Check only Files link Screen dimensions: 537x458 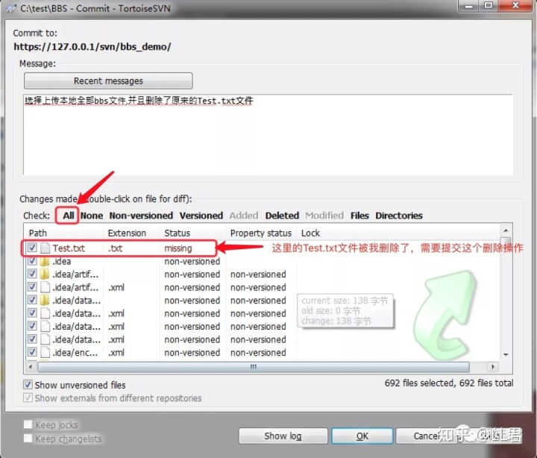(359, 216)
